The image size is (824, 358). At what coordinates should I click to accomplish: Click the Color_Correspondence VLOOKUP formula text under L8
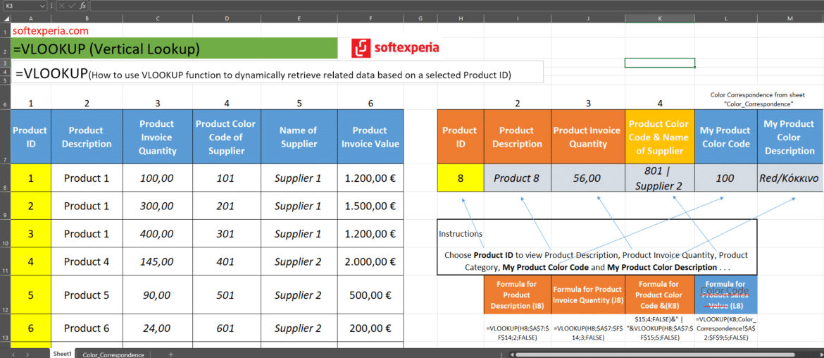click(x=725, y=328)
